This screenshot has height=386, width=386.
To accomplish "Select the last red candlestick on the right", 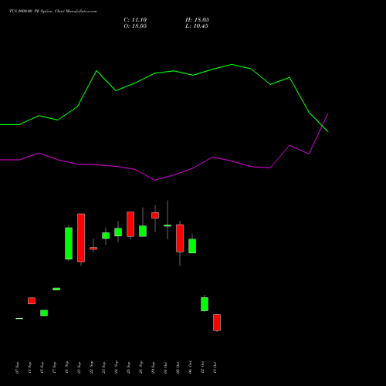I will [x=217, y=323].
